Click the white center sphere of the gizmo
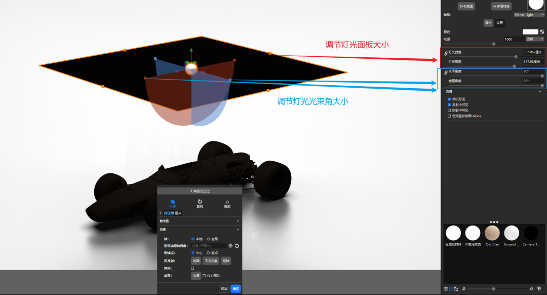 click(x=191, y=69)
